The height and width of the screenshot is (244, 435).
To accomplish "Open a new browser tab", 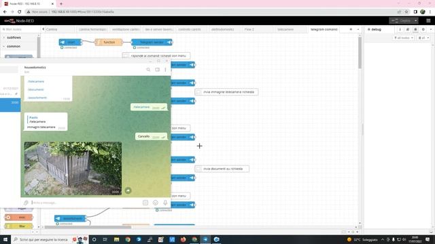I will [x=61, y=4].
